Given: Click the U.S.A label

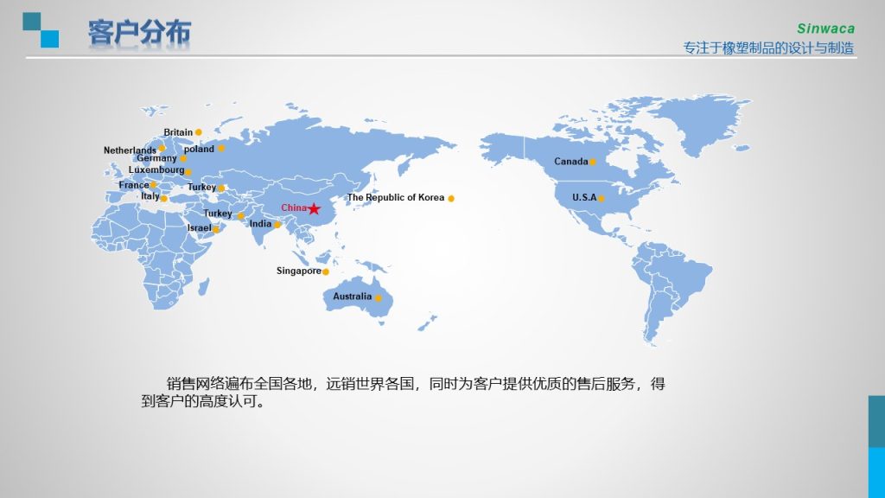Looking at the screenshot, I should pos(584,197).
